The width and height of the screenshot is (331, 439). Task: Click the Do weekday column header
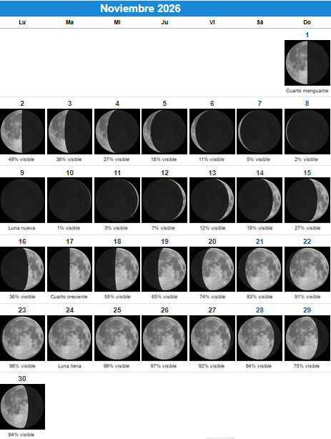(x=307, y=22)
